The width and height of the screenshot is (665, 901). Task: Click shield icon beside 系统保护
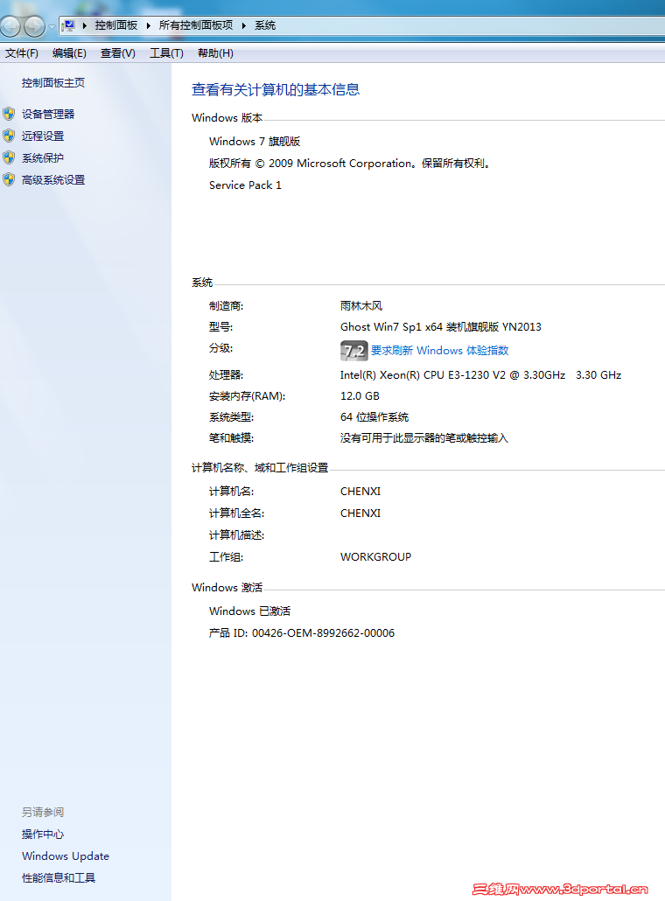[9, 157]
